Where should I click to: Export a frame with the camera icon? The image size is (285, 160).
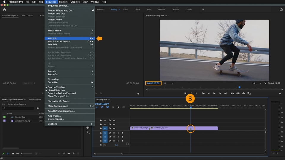point(243,93)
